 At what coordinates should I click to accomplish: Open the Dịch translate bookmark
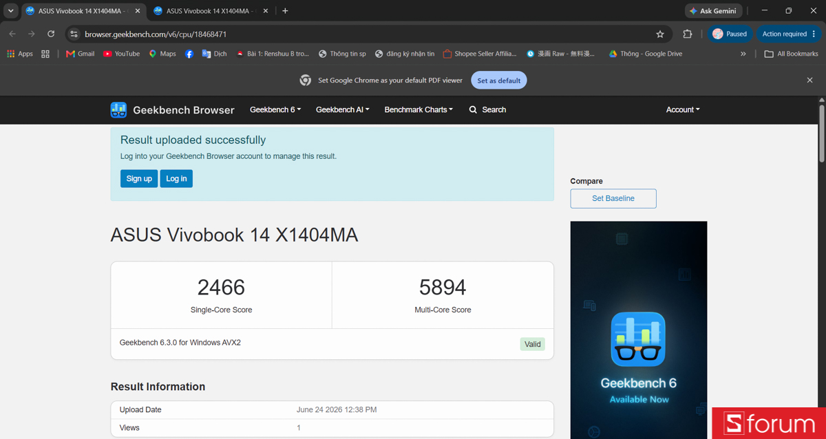coord(214,54)
